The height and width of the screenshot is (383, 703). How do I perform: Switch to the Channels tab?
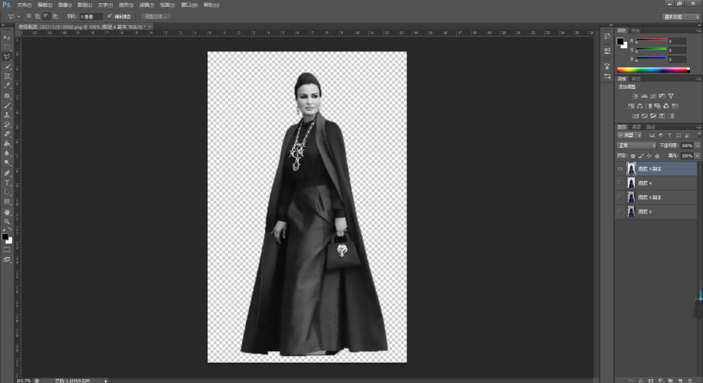coord(636,127)
